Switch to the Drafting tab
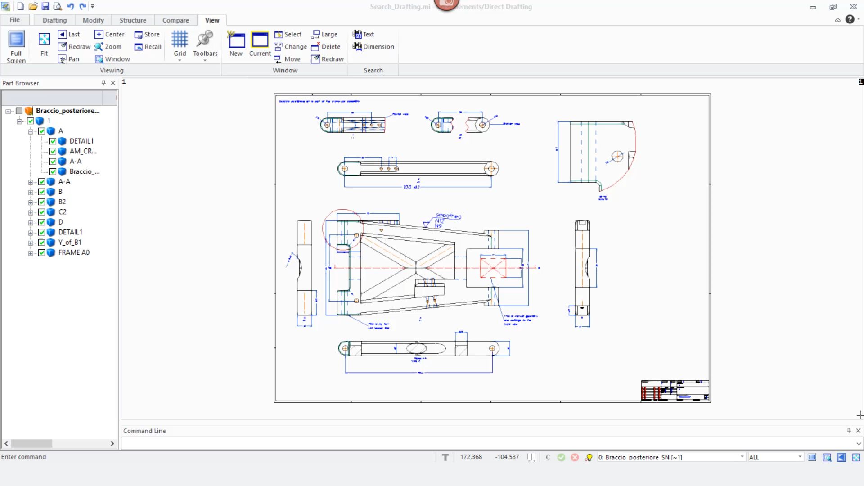 pyautogui.click(x=54, y=20)
